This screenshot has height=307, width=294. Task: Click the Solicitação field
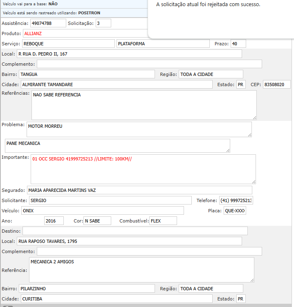point(103,23)
